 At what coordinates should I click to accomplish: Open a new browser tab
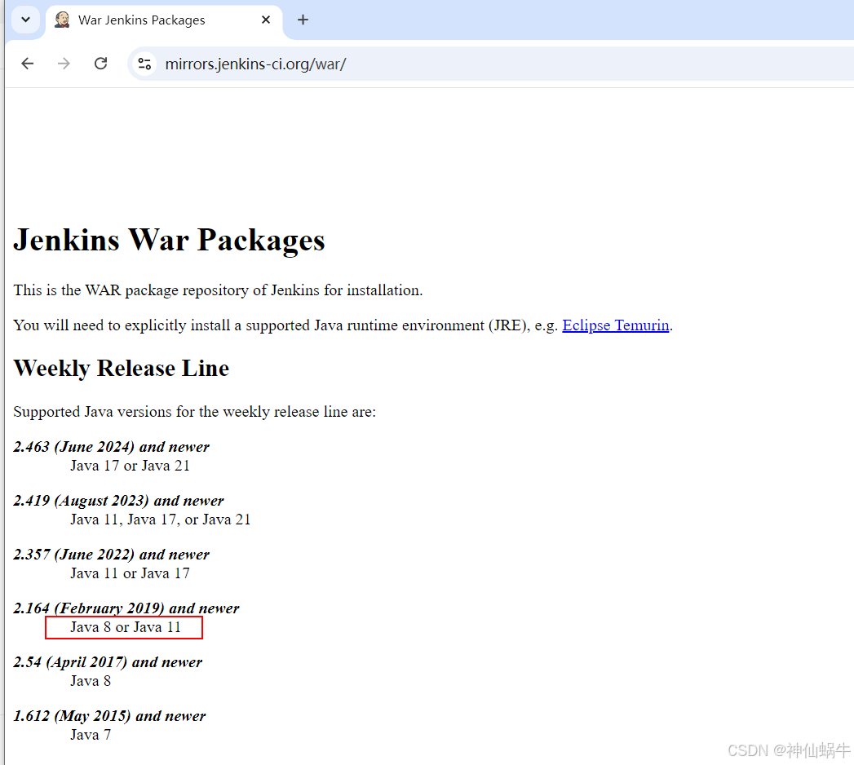[x=303, y=20]
